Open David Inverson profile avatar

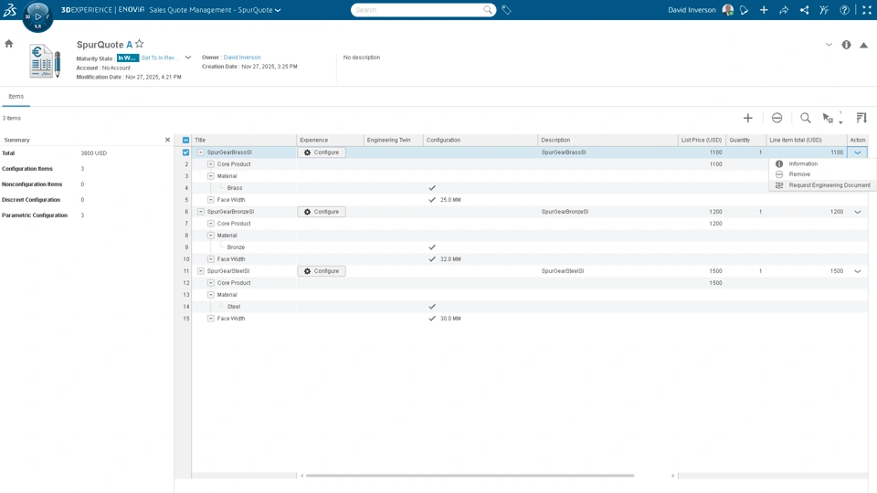[x=728, y=9]
